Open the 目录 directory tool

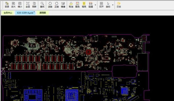[x=7, y=5]
